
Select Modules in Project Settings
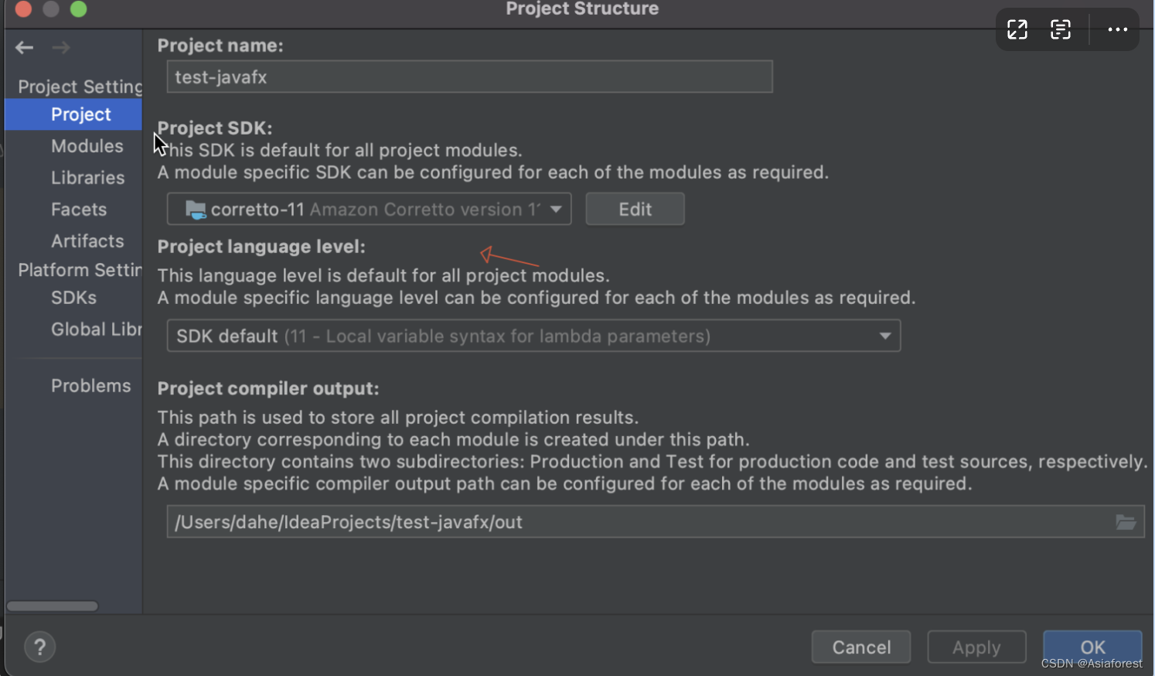(x=87, y=145)
